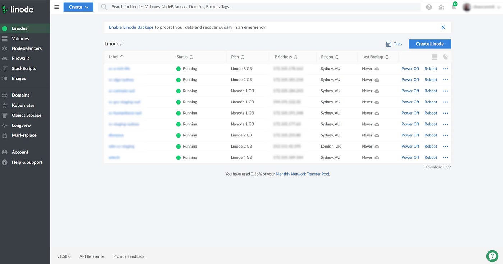
Task: Focus the search Linodes input field
Action: point(259,7)
